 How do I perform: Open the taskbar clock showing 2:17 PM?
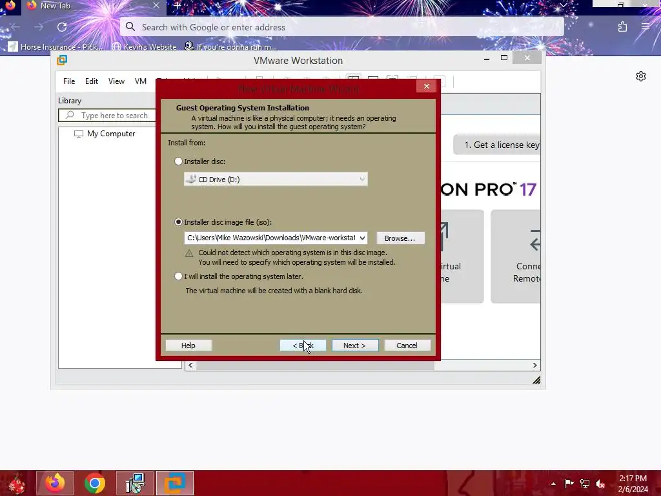633,484
